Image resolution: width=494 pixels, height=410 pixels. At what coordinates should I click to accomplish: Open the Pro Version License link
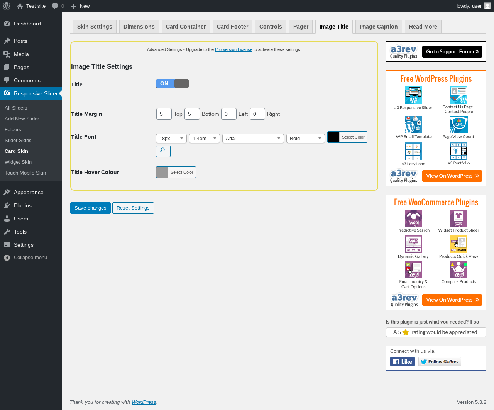(x=233, y=49)
